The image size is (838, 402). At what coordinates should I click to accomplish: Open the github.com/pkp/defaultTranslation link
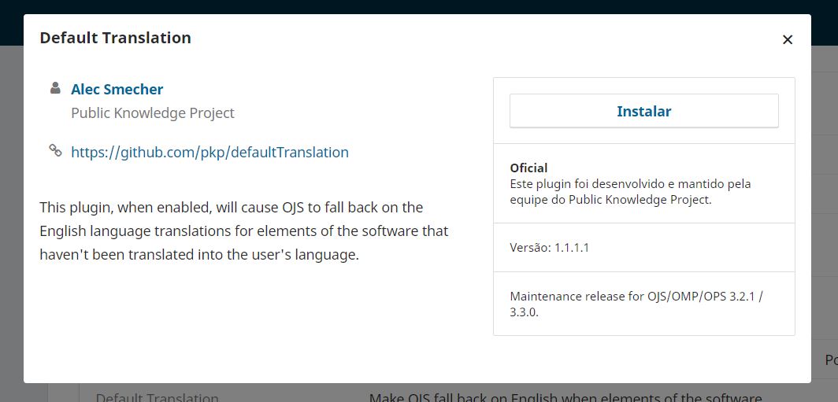point(209,152)
